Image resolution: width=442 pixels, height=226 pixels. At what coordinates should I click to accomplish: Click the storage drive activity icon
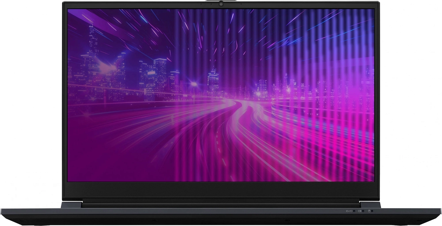pos(369,211)
